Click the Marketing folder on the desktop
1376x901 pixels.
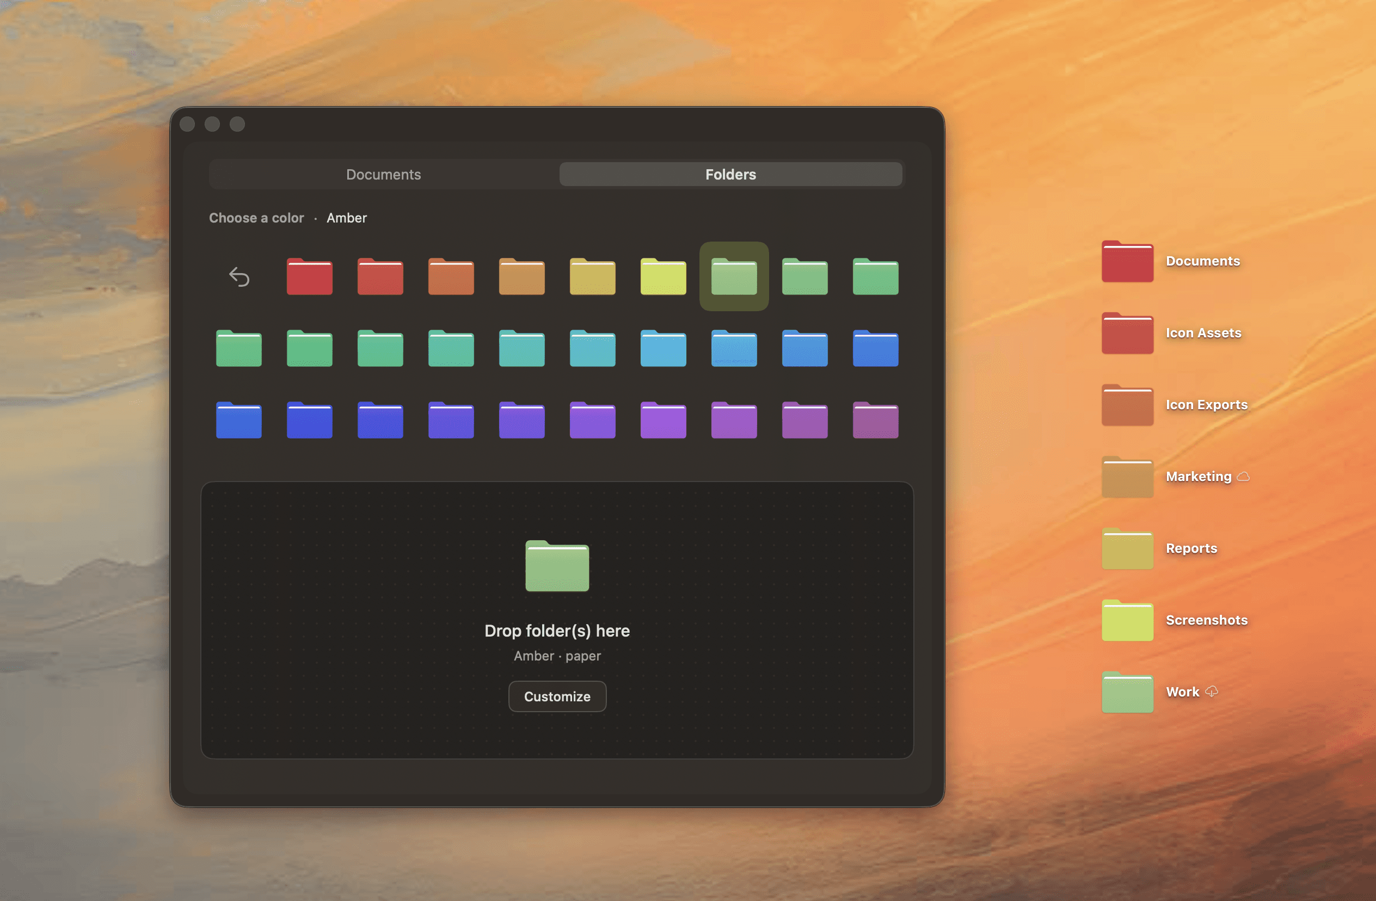click(1127, 477)
